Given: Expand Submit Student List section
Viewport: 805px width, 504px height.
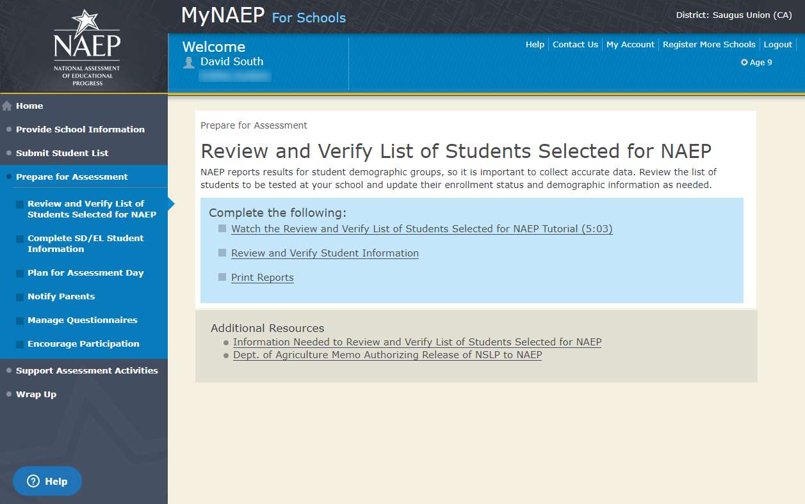Looking at the screenshot, I should 62,153.
